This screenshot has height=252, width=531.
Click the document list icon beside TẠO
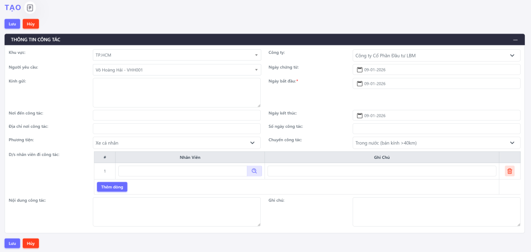click(x=30, y=8)
